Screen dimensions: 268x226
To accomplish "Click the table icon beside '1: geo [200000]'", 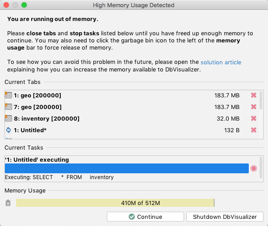I will pyautogui.click(x=8, y=95).
